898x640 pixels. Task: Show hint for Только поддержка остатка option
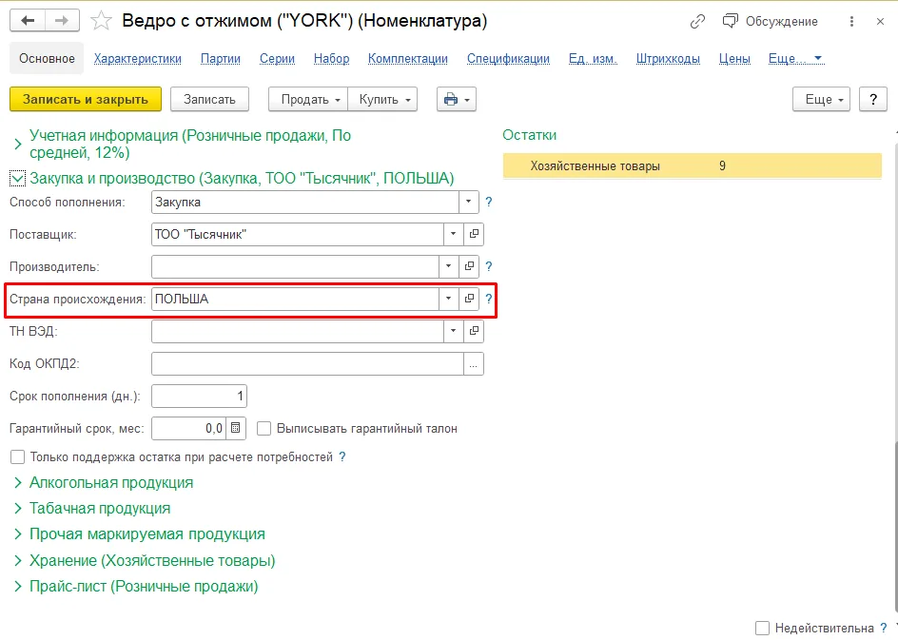pyautogui.click(x=342, y=456)
